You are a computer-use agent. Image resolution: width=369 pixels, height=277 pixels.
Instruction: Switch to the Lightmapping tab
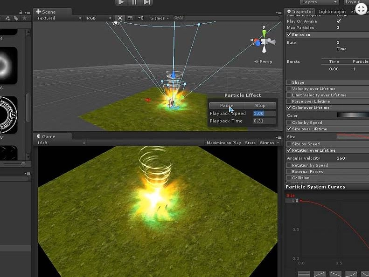(x=332, y=12)
